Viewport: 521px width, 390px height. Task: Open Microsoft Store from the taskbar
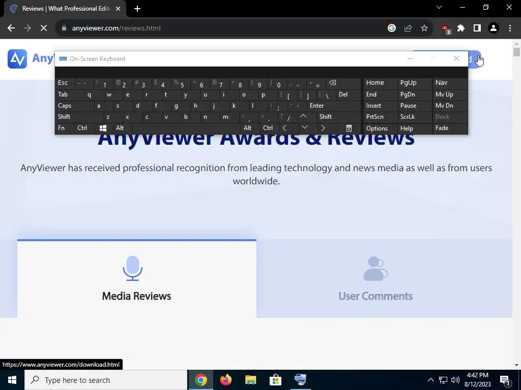275,380
